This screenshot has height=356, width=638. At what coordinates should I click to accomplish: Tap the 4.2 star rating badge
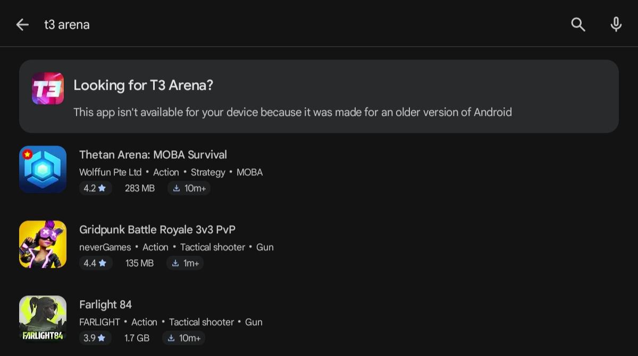pyautogui.click(x=95, y=188)
